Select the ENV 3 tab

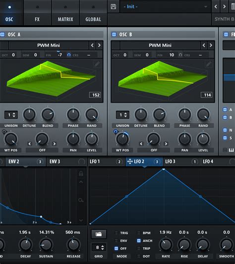coord(66,161)
